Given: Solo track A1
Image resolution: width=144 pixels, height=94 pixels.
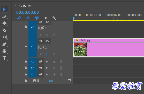Looking at the screenshot, I should [54, 61].
